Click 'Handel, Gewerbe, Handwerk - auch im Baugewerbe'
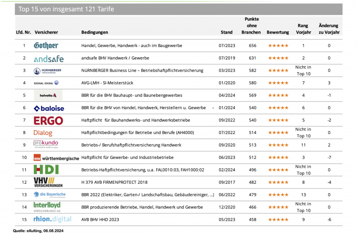This screenshot has width=358, height=235. coord(132,46)
